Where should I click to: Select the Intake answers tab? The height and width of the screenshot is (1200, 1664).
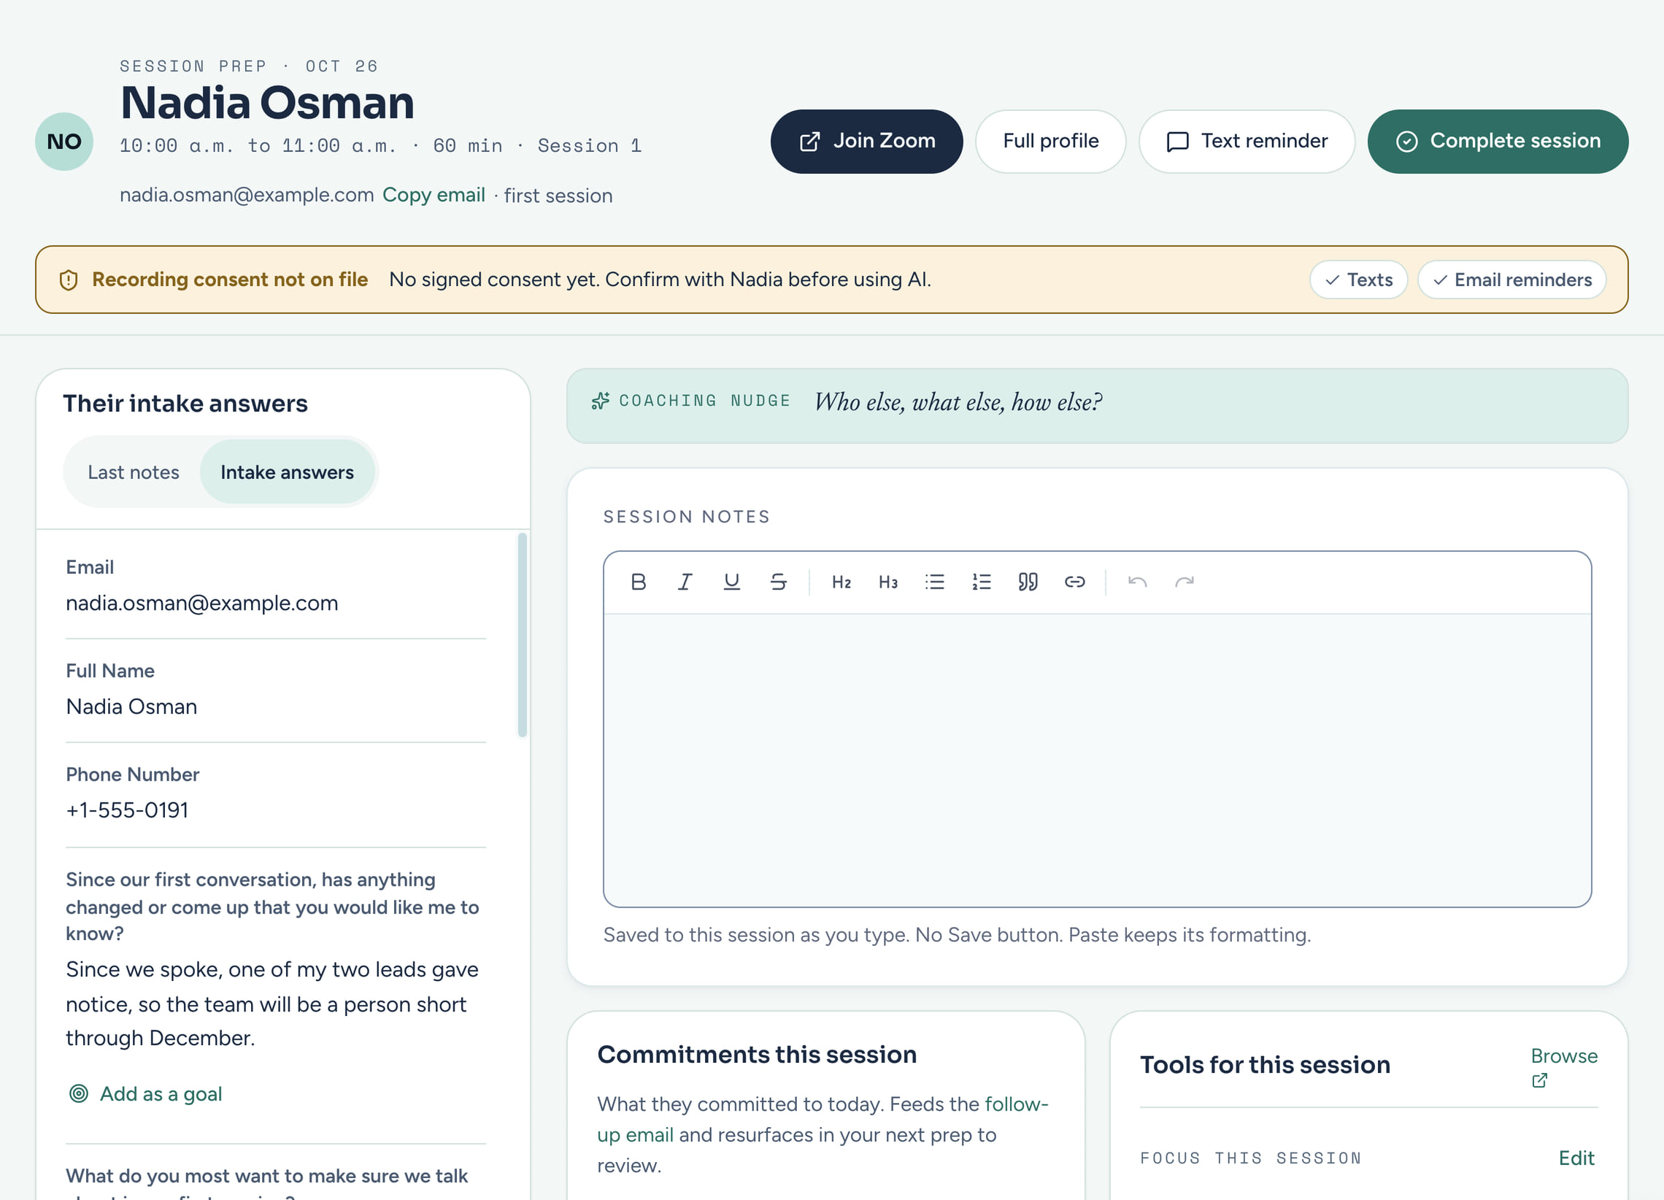287,472
